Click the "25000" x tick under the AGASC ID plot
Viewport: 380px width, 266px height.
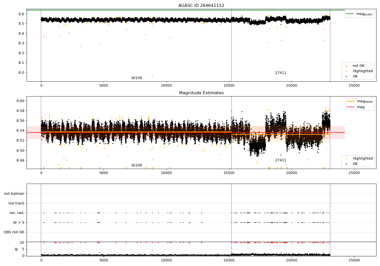pyautogui.click(x=354, y=85)
